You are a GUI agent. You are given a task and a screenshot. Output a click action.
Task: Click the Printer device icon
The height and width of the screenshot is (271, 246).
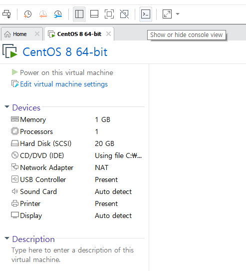tap(15, 203)
